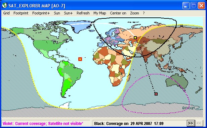Click the greyed << back button

tap(199, 123)
